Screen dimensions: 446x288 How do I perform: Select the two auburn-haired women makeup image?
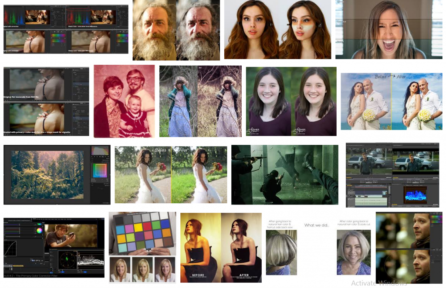click(x=277, y=30)
